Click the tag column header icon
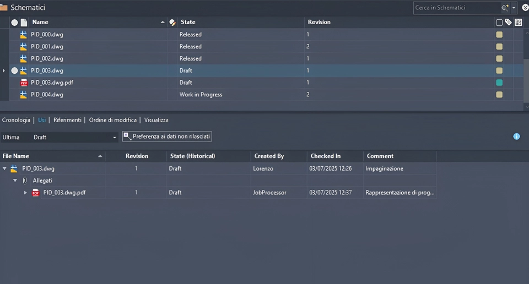The image size is (529, 284). pyautogui.click(x=508, y=22)
